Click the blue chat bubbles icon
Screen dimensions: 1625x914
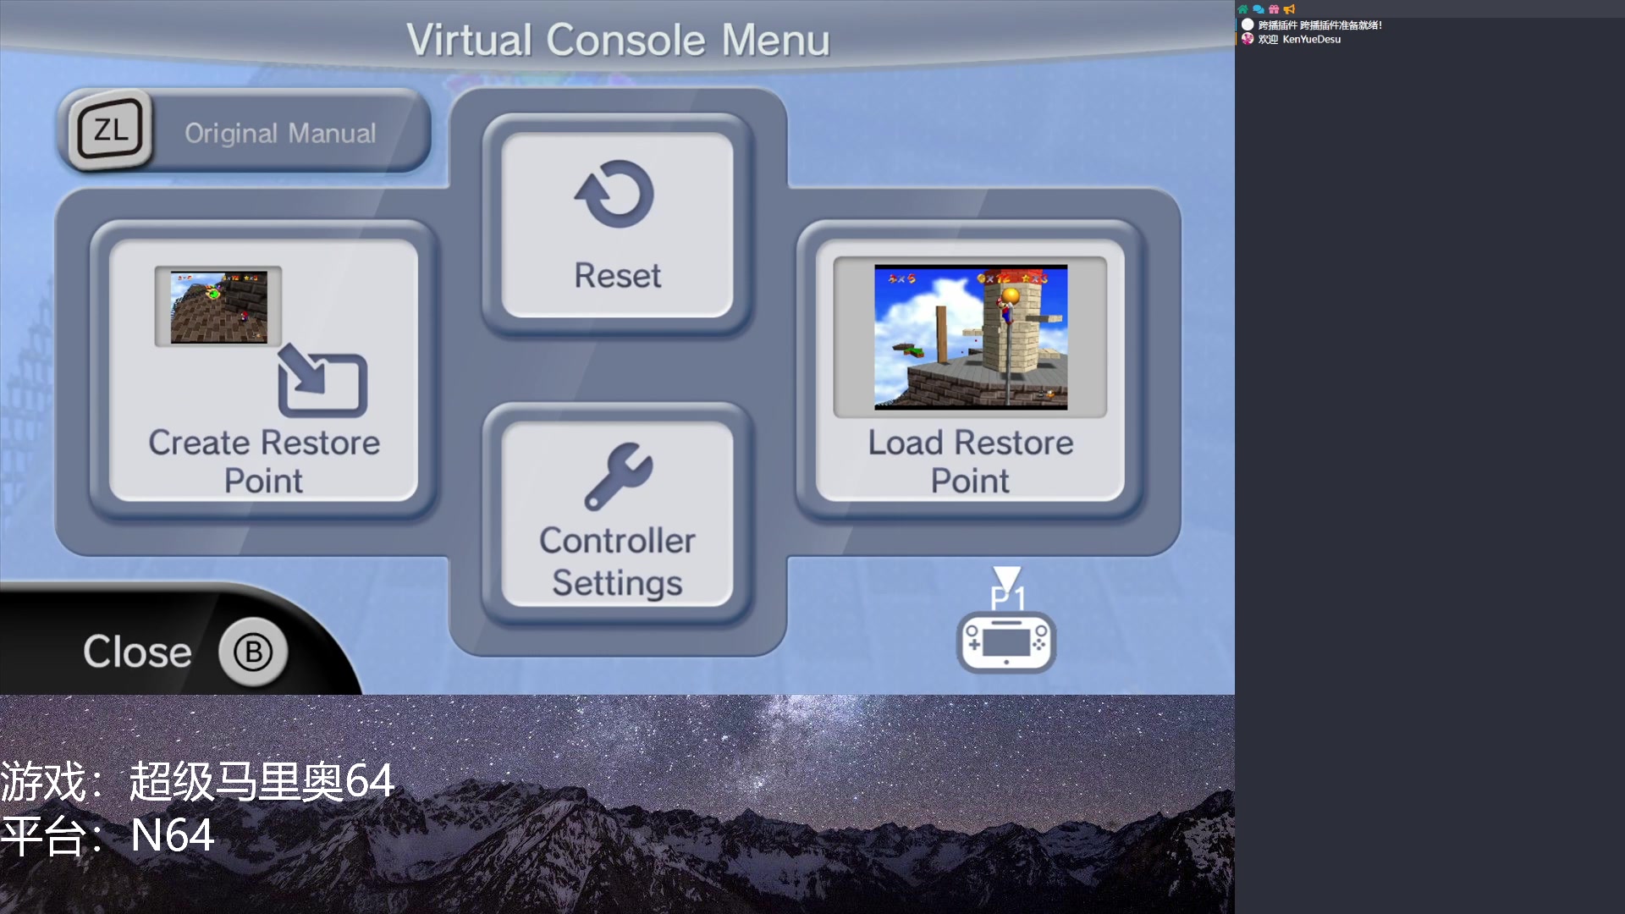1258,9
